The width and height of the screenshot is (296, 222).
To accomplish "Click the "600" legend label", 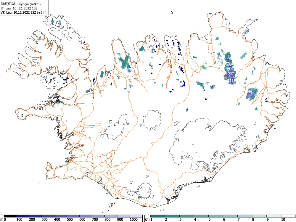I will tap(82, 220).
